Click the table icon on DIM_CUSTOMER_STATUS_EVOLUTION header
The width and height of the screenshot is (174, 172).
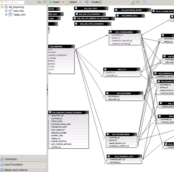(50, 112)
